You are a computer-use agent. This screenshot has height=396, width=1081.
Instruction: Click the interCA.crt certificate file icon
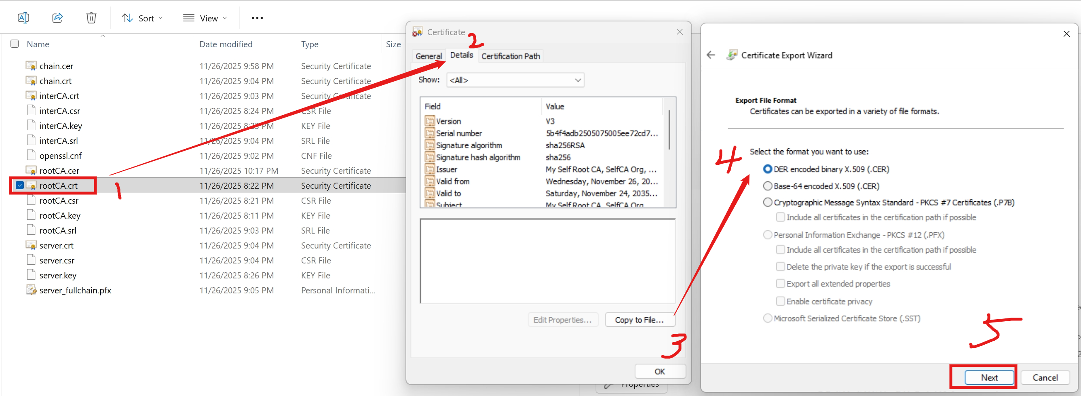tap(31, 96)
